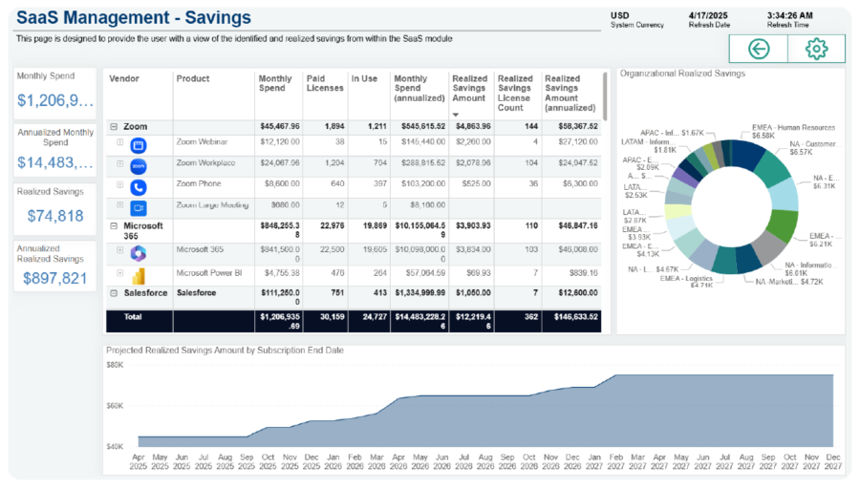Click the back arrow button
Image resolution: width=860 pixels, height=490 pixels.
[x=759, y=49]
